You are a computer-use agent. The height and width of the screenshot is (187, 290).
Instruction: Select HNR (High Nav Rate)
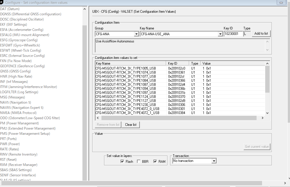tap(16, 76)
